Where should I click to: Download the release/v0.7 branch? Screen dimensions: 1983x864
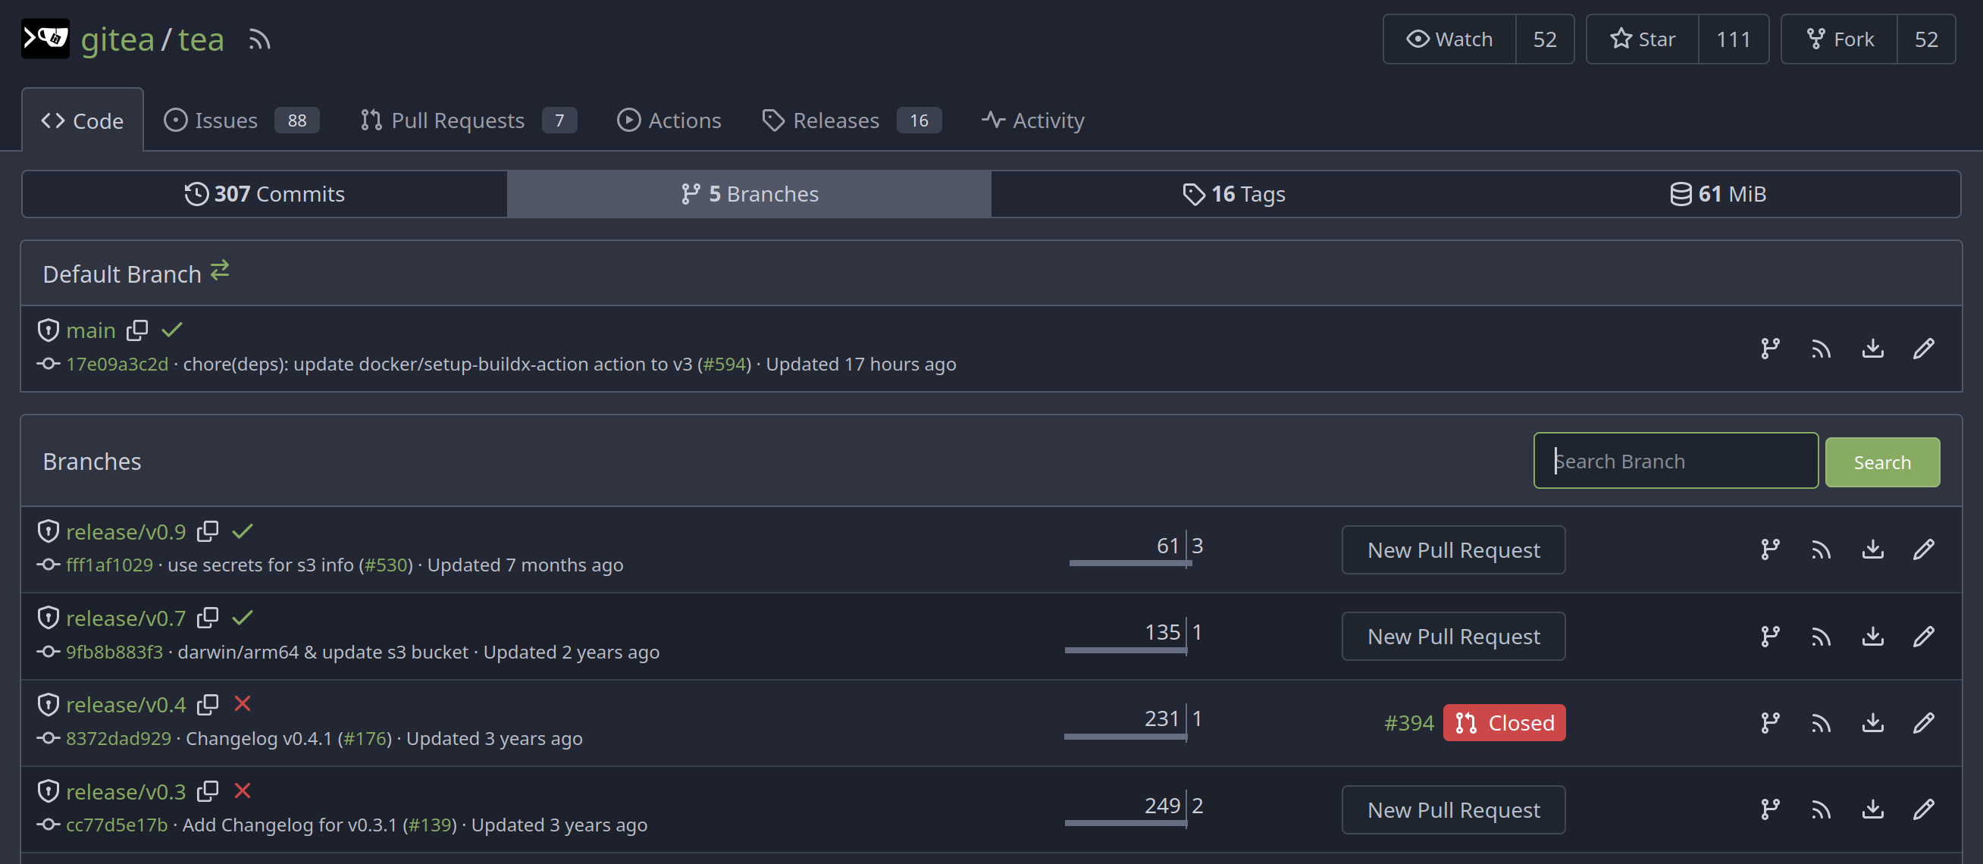tap(1872, 637)
